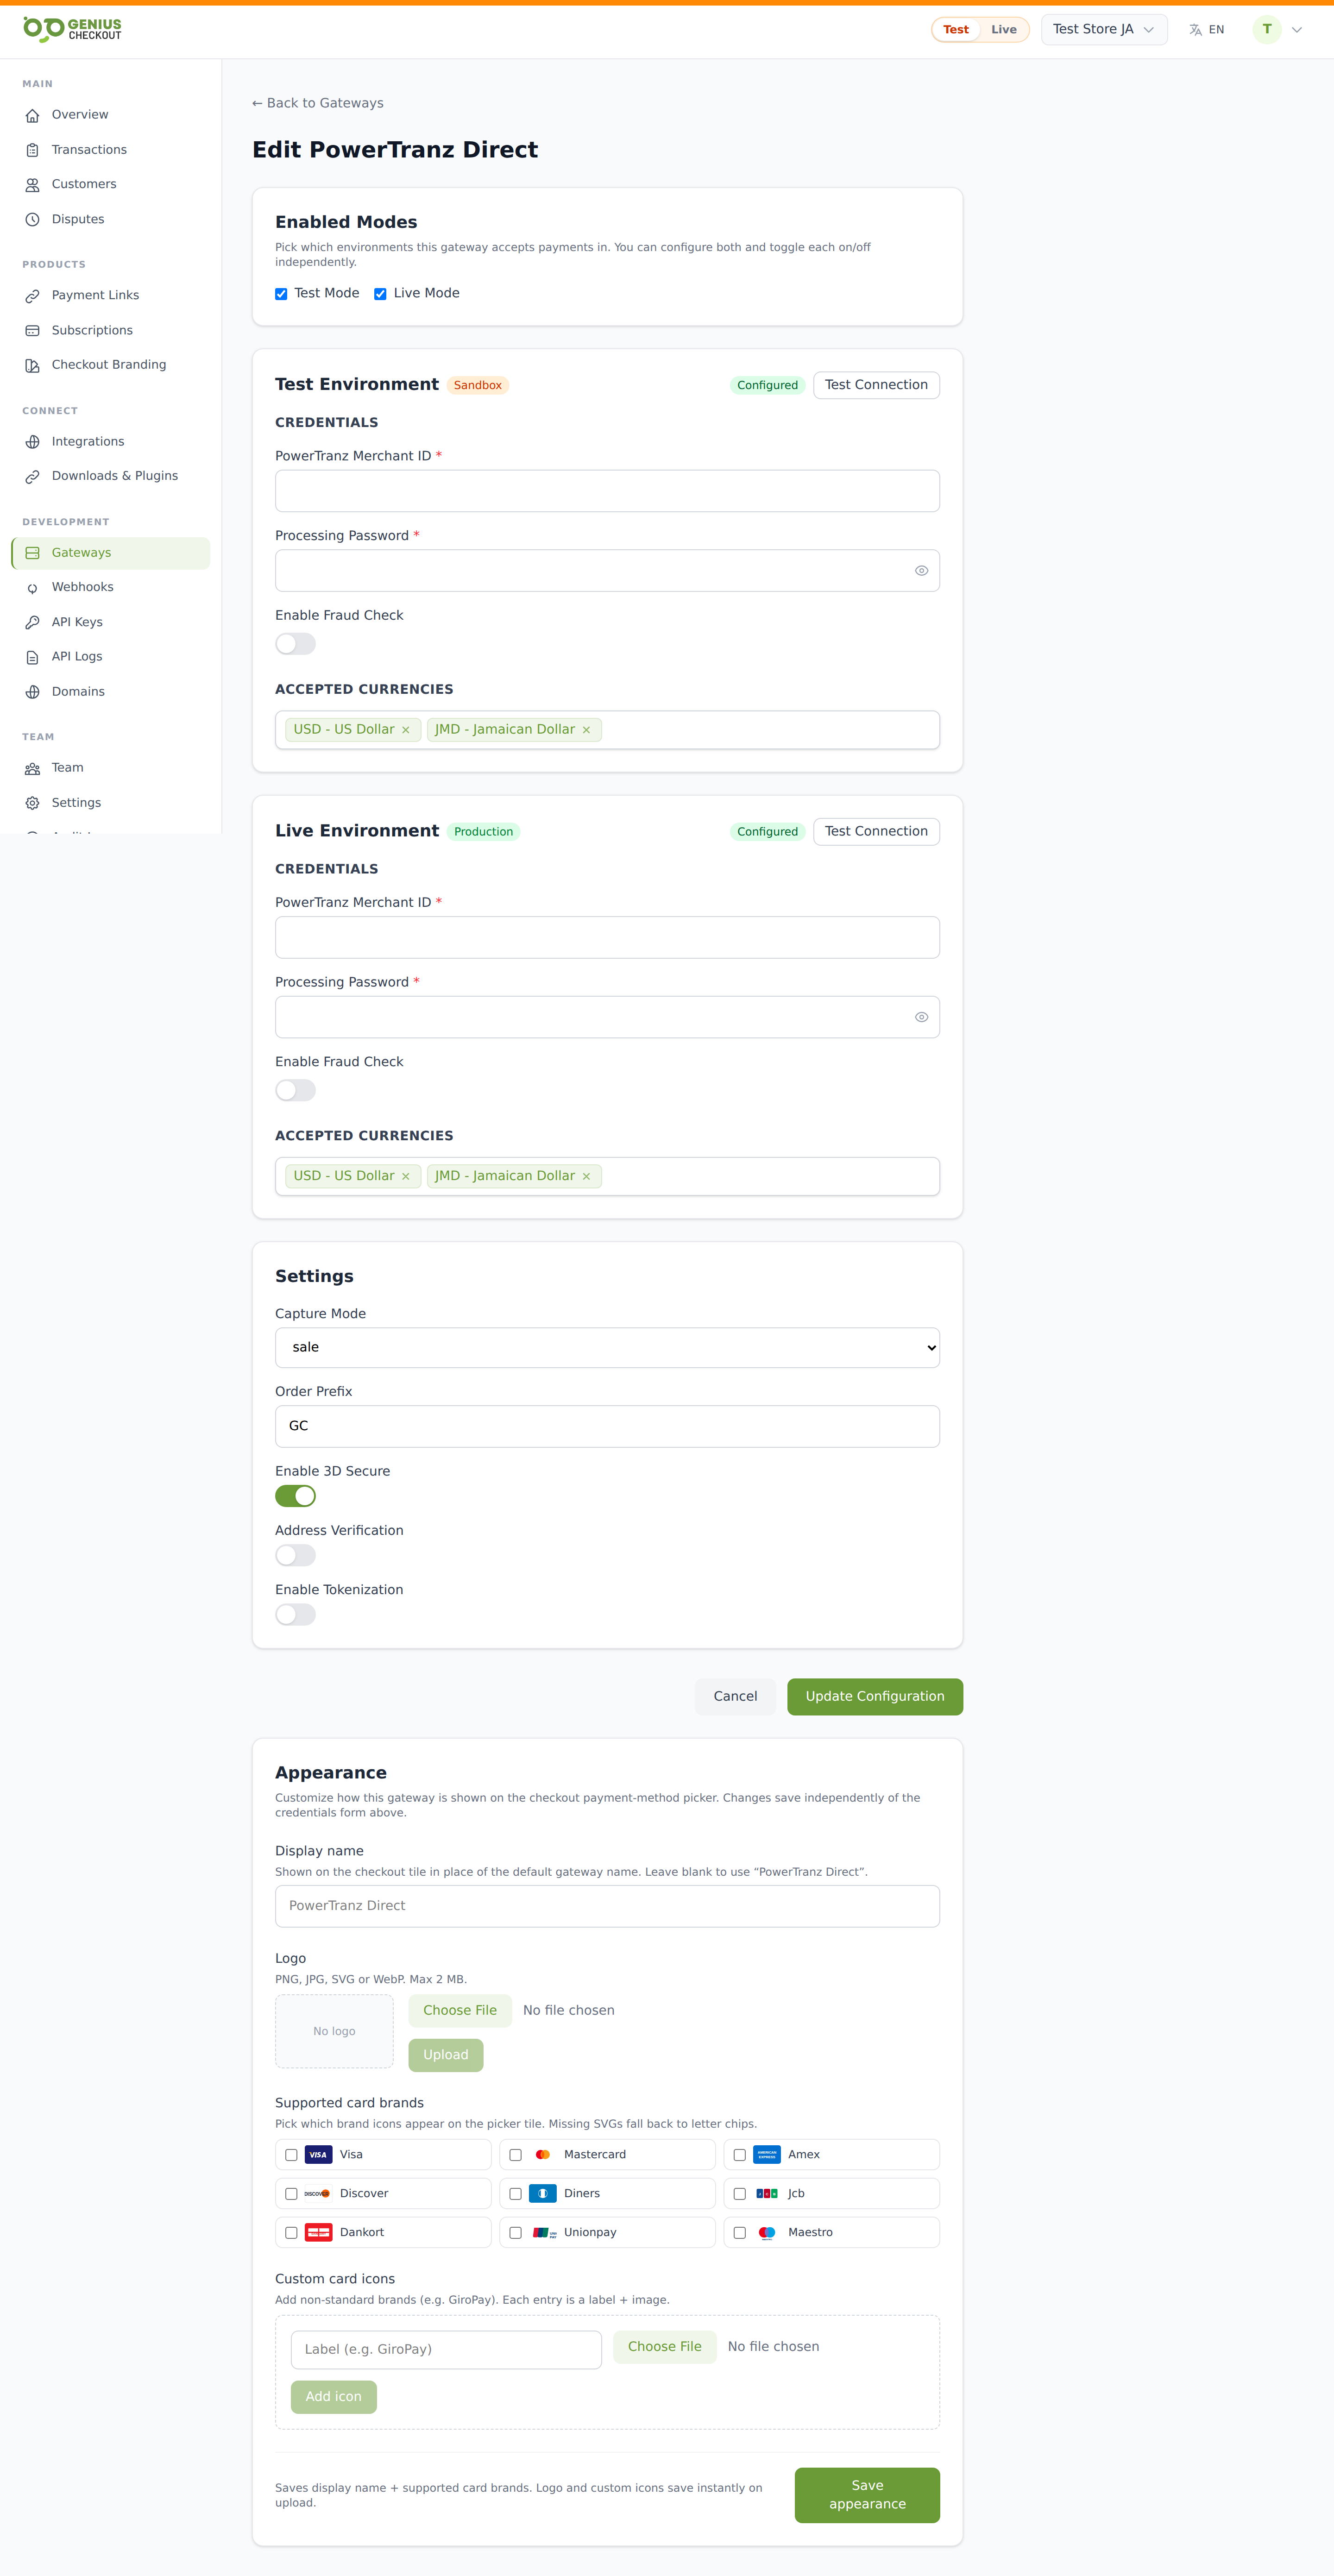The image size is (1334, 2576).
Task: Click the Overview home icon
Action: (x=32, y=115)
